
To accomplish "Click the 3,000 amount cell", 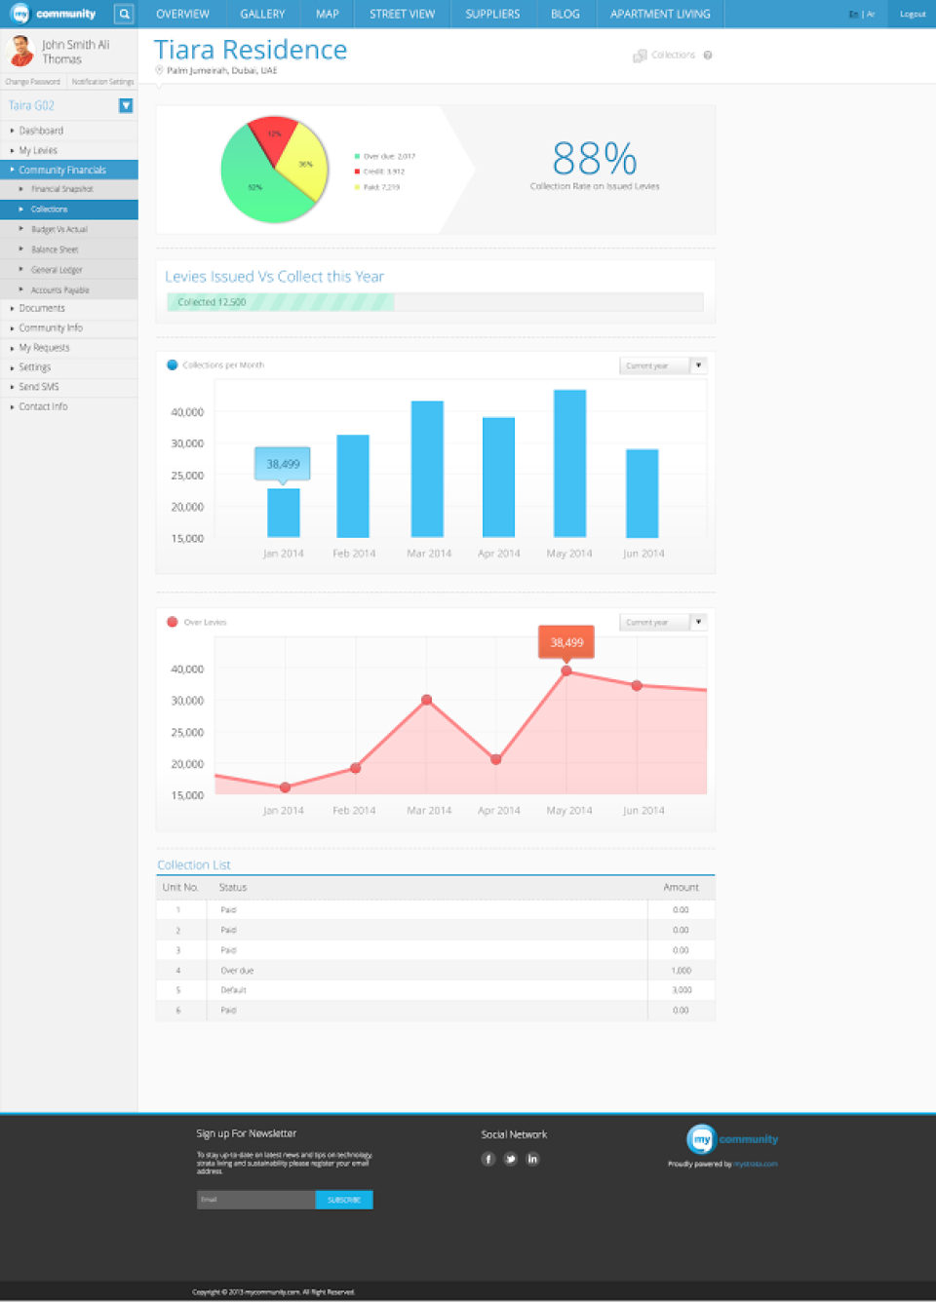I will click(x=682, y=990).
